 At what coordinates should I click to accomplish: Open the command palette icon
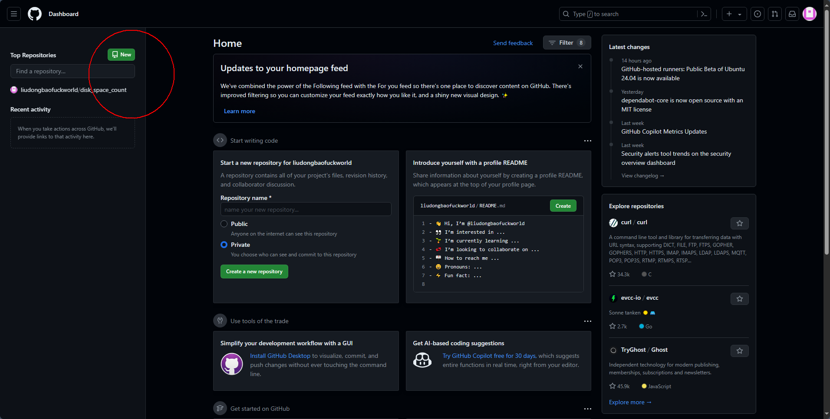[704, 14]
